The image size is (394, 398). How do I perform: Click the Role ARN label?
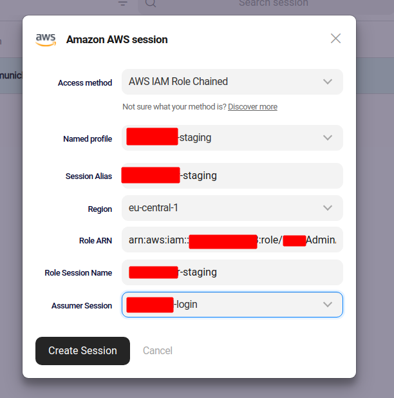click(x=95, y=241)
